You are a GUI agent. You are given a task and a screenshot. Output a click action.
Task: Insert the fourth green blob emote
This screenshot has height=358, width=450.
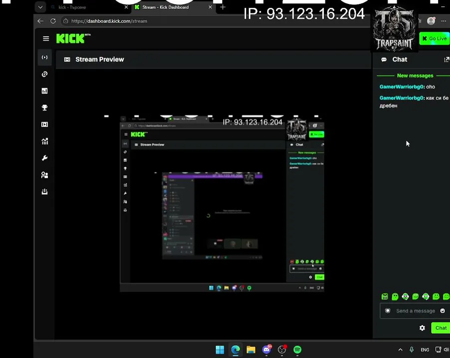pos(415,296)
